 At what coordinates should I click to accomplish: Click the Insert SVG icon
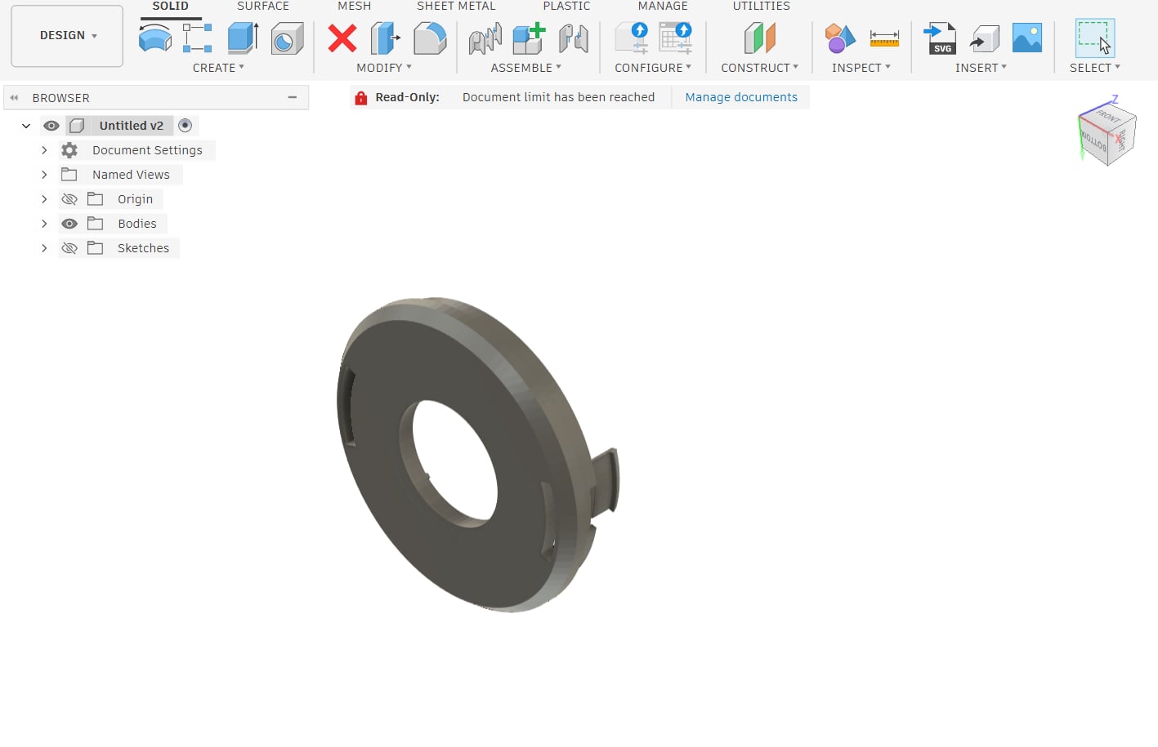point(940,38)
